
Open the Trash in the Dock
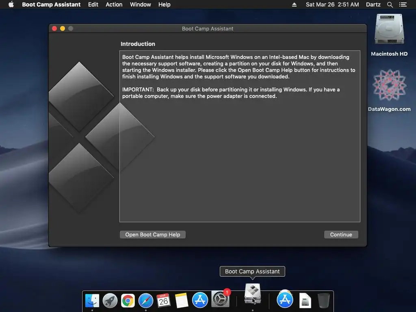point(324,300)
